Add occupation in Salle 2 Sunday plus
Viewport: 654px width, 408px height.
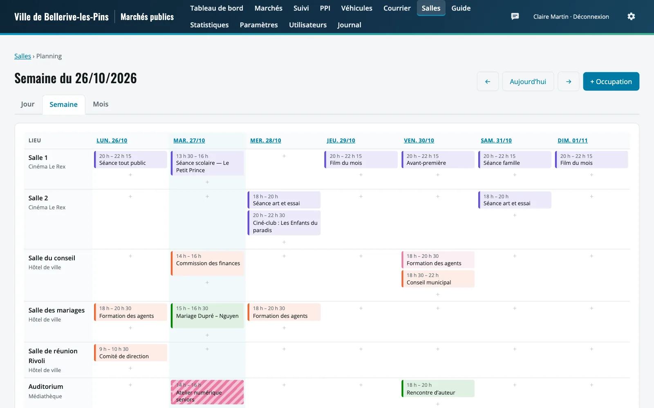coord(591,196)
